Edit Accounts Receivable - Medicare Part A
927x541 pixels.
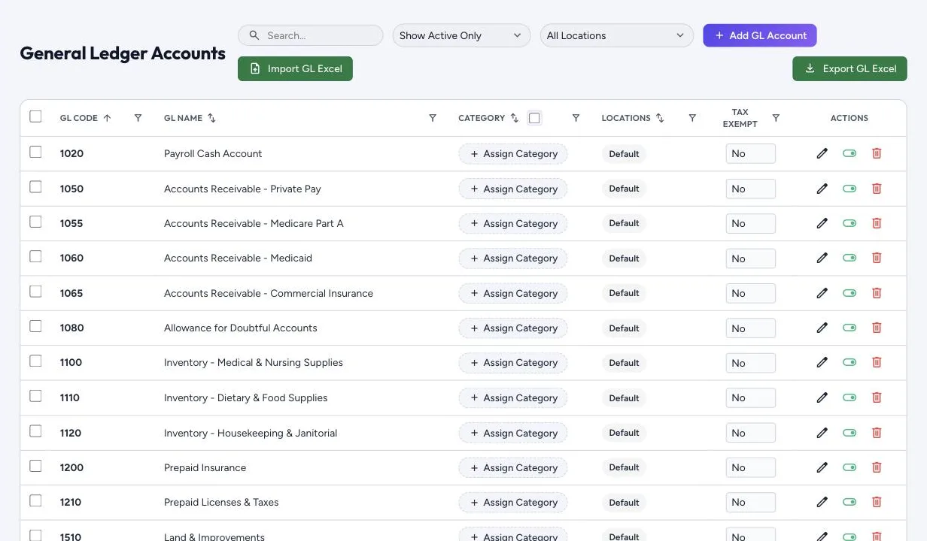(x=822, y=223)
